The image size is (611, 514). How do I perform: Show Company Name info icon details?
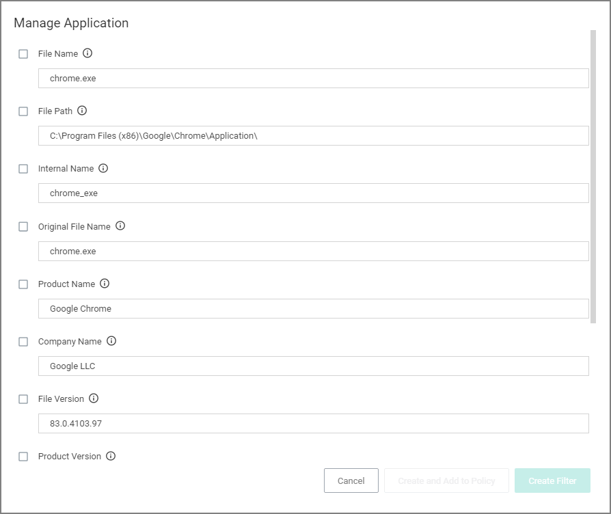tap(111, 341)
